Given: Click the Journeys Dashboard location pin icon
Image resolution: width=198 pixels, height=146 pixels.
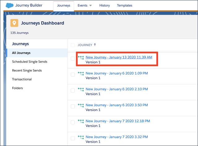Looking at the screenshot, I should coord(14,23).
